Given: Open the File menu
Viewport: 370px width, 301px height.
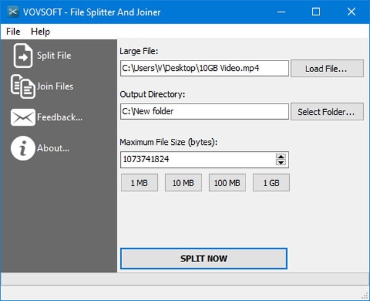Looking at the screenshot, I should pos(13,31).
